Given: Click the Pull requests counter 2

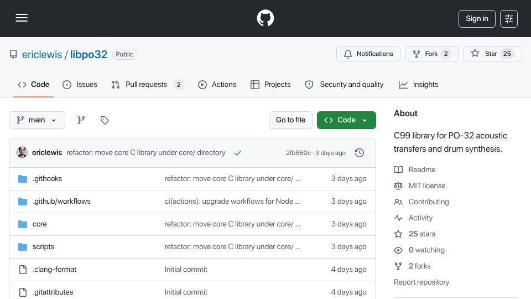Looking at the screenshot, I should (x=179, y=84).
